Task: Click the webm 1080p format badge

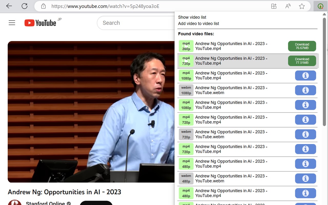Action: (x=186, y=90)
